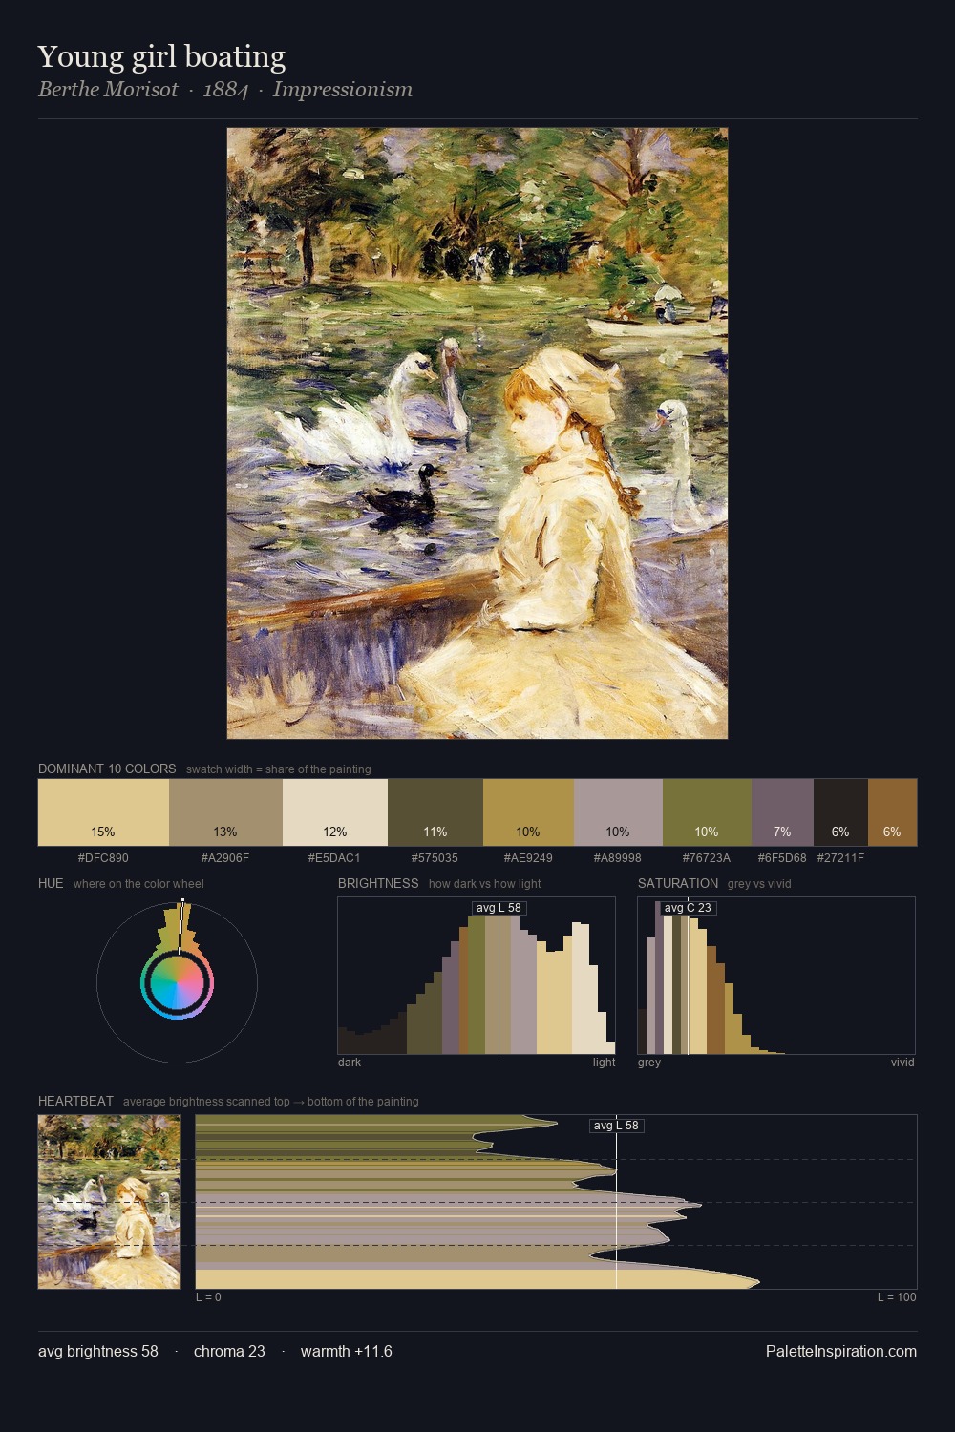
Task: Click the 'HEARTBEAT' section heading
Action: (x=75, y=1101)
